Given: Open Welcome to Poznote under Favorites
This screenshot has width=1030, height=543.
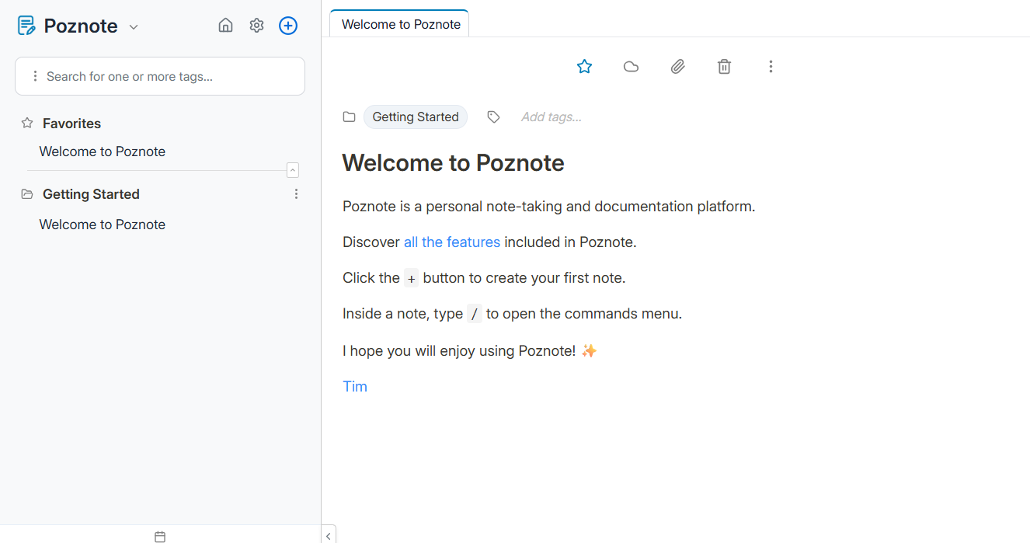Looking at the screenshot, I should [x=103, y=151].
